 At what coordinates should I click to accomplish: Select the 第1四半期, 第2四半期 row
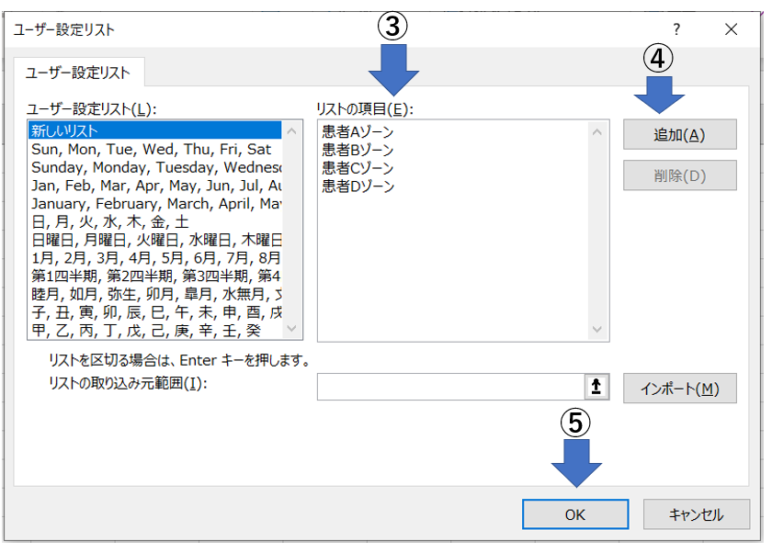pyautogui.click(x=154, y=276)
